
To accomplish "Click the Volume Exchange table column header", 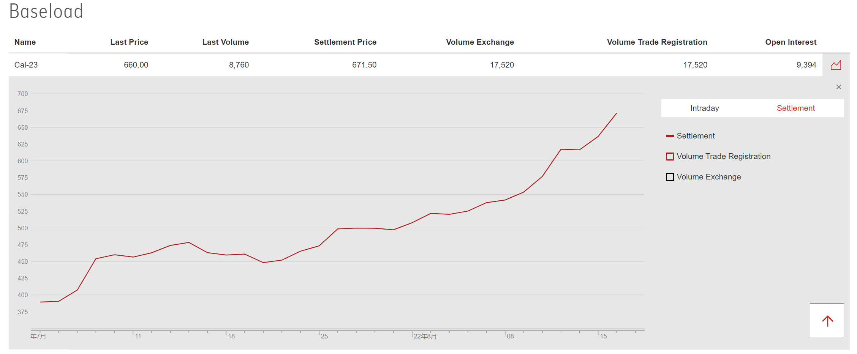I will pos(480,42).
